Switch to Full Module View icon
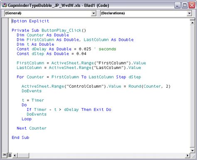The height and width of the screenshot is (160, 197). 10,155
